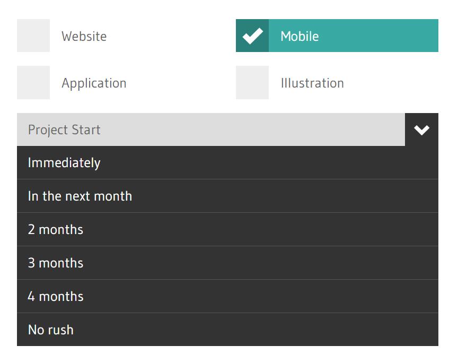458x354 pixels.
Task: Click empty space in Immediately row
Action: tap(269, 162)
